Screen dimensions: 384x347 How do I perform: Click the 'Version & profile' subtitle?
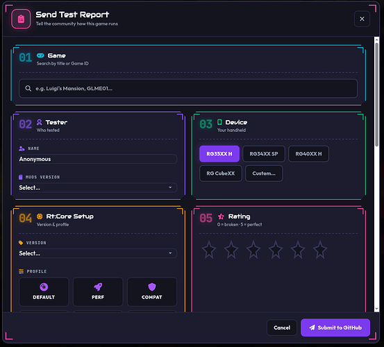pyautogui.click(x=53, y=224)
